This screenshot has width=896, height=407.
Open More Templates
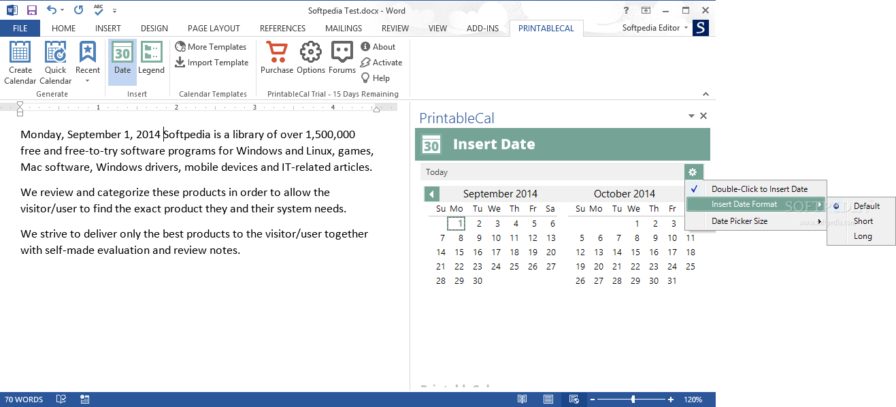211,47
